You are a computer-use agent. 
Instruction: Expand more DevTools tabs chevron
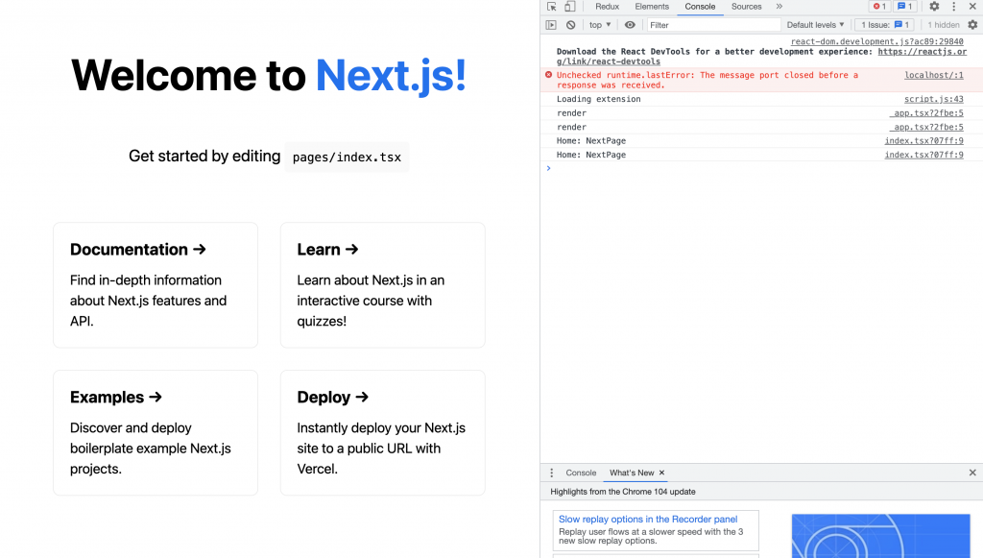click(x=779, y=7)
